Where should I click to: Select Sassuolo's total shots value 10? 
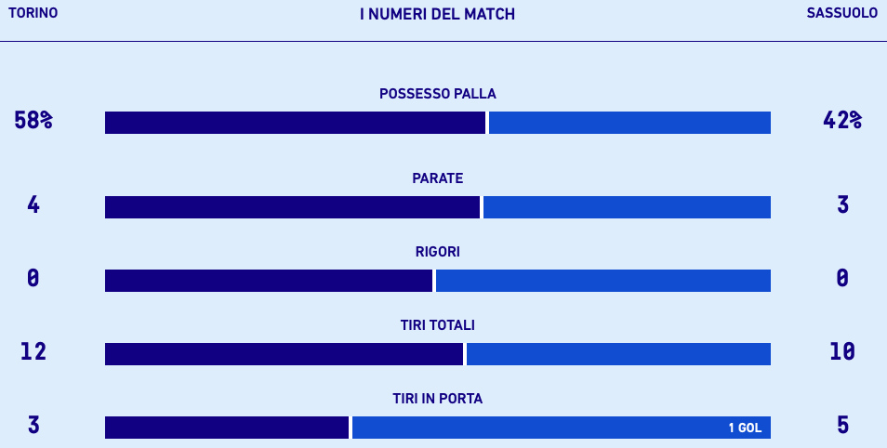pos(842,351)
